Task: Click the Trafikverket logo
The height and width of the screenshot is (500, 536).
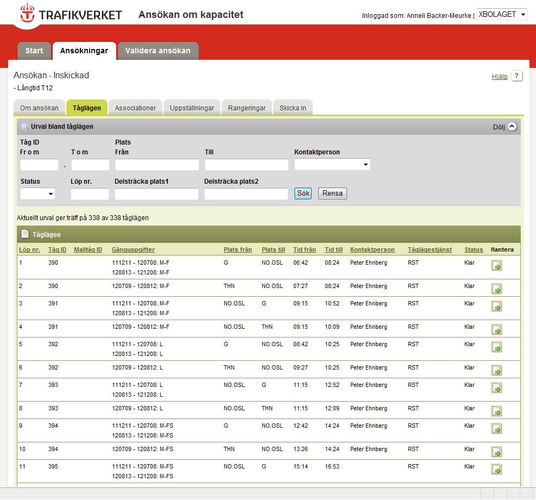Action: (x=71, y=14)
